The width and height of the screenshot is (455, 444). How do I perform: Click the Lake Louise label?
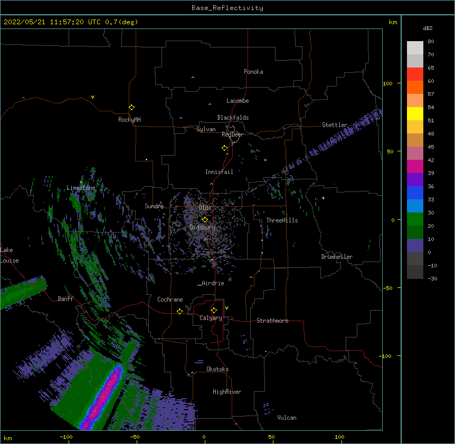point(10,255)
